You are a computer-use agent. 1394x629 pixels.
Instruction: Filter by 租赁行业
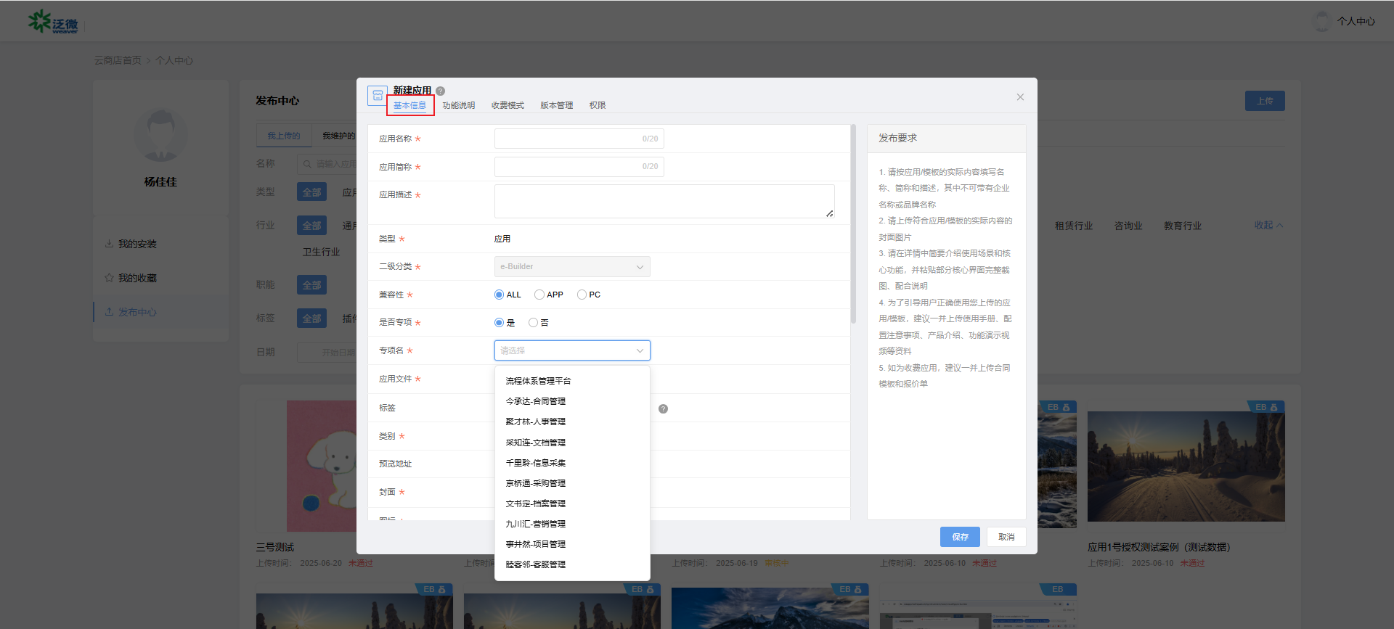point(1074,226)
